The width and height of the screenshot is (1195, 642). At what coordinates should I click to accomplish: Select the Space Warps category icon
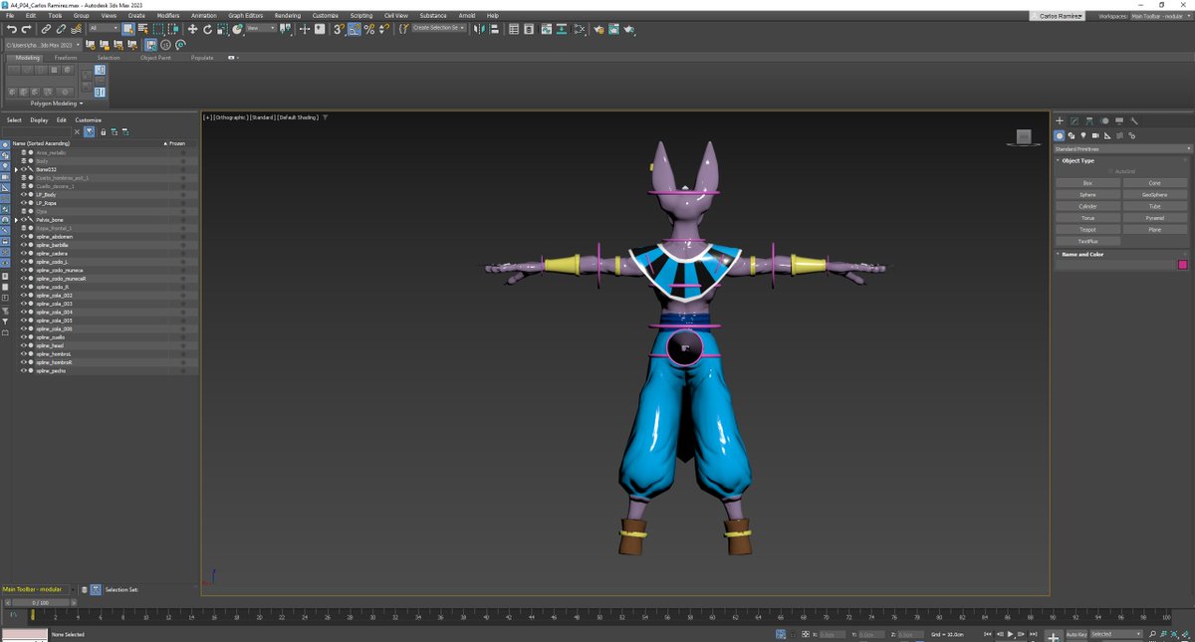click(1119, 135)
